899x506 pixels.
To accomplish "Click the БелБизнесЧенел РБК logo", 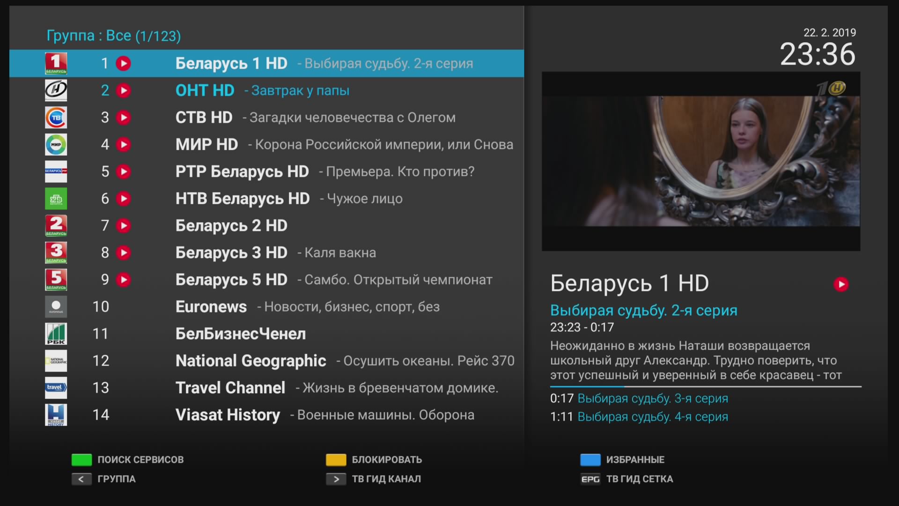I will [56, 334].
